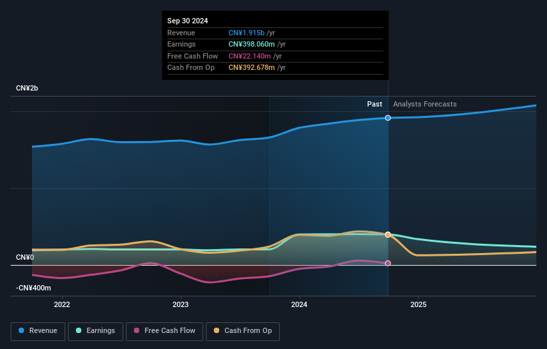Click the -CN¥400m y-axis label
The height and width of the screenshot is (349, 547).
33,288
